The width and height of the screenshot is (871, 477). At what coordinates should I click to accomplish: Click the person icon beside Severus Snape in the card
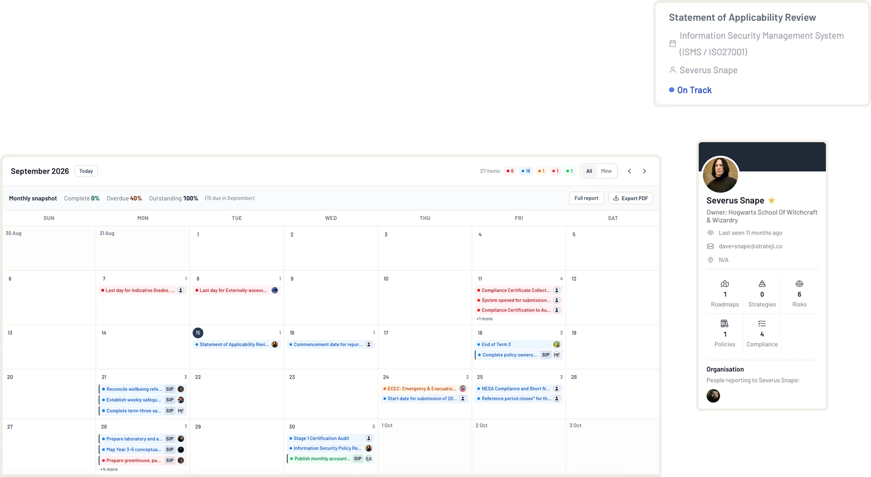(x=672, y=70)
